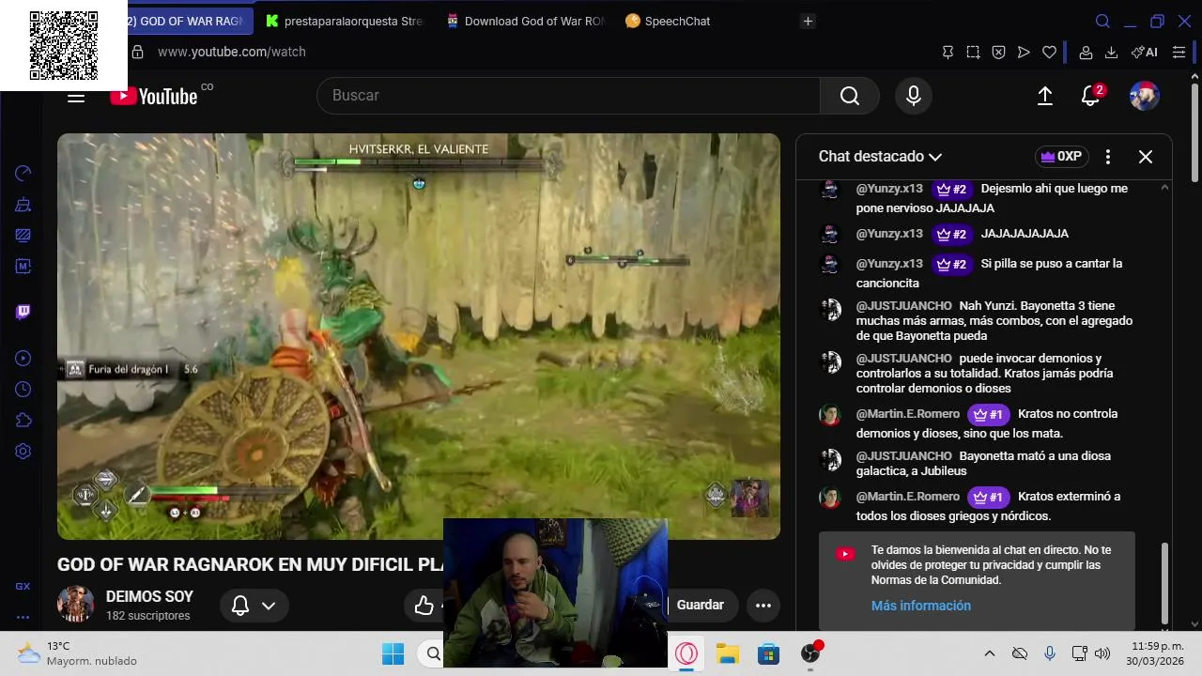
Task: Click the My Flow send icon
Action: 1024,52
